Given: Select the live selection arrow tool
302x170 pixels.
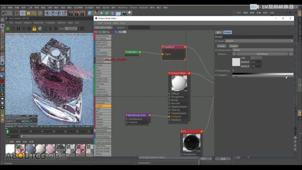Looking at the screenshot, I should (17, 13).
